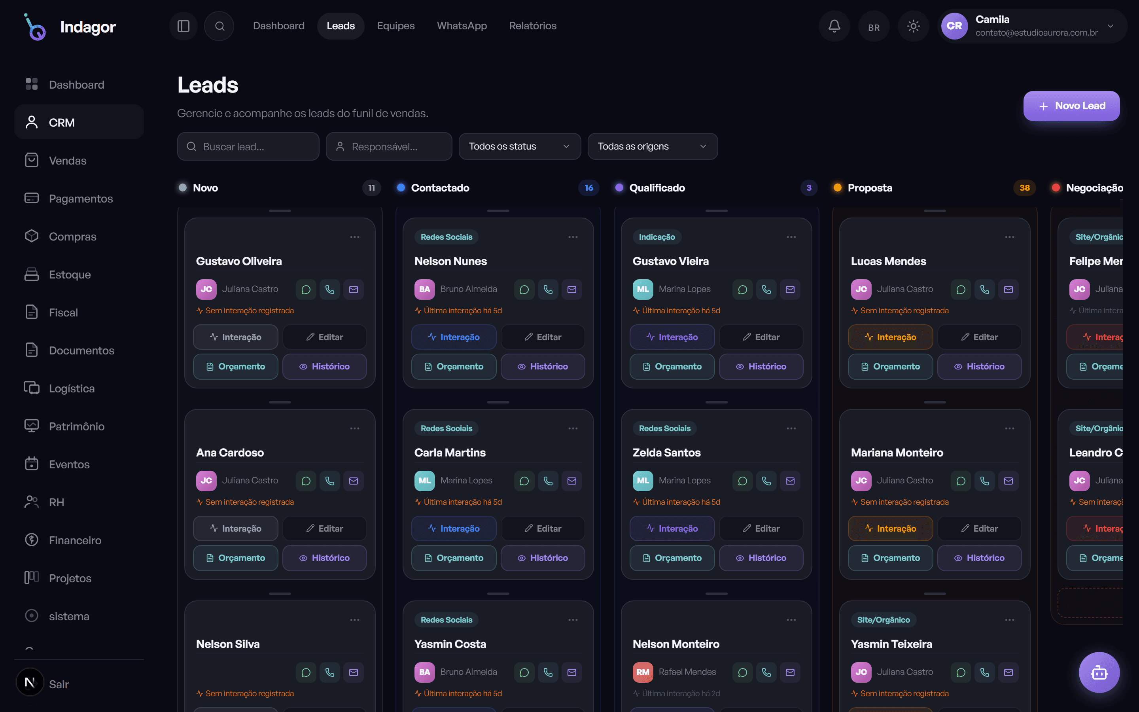Click email icon on Zelda Santos card

point(790,481)
